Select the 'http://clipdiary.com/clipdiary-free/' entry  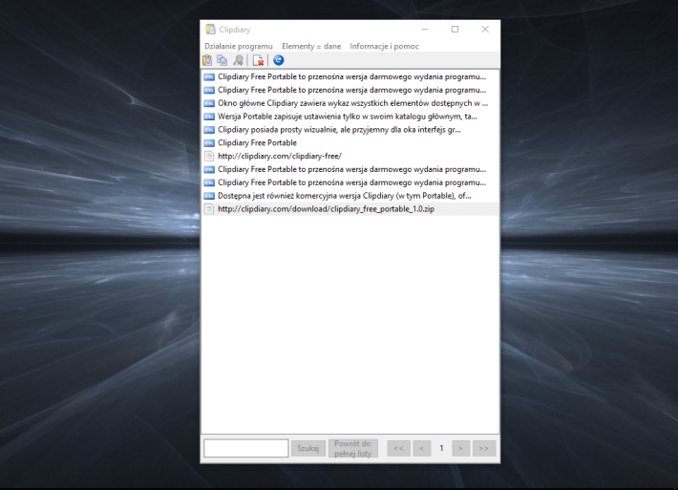coord(350,156)
